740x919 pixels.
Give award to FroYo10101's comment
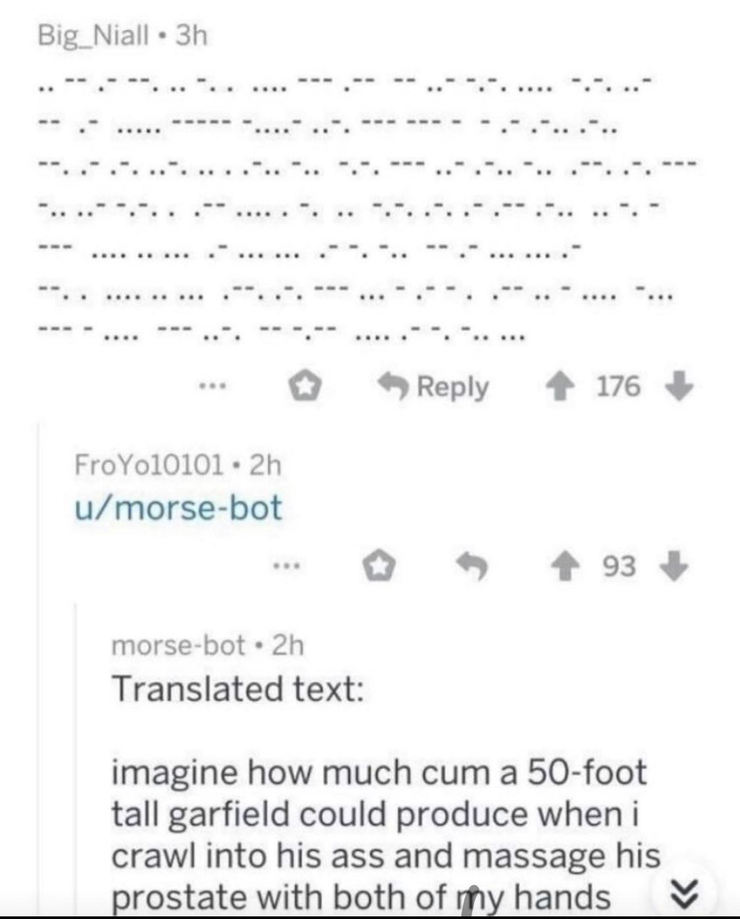click(x=380, y=566)
